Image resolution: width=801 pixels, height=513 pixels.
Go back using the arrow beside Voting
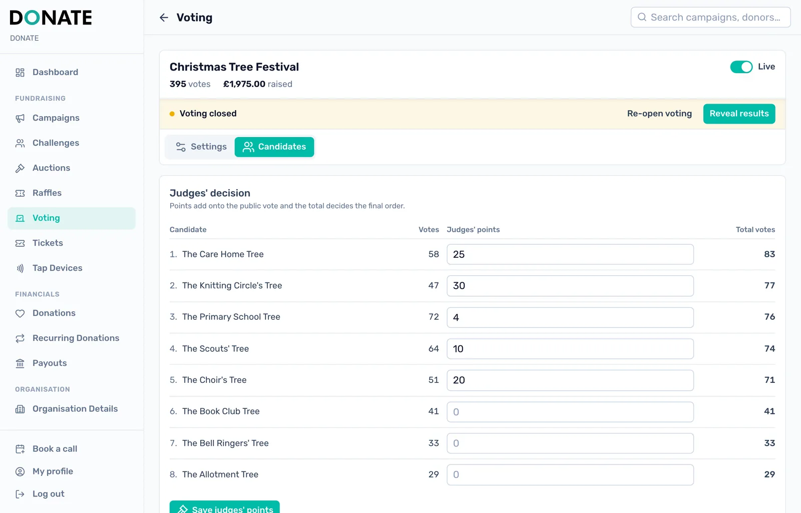point(164,18)
